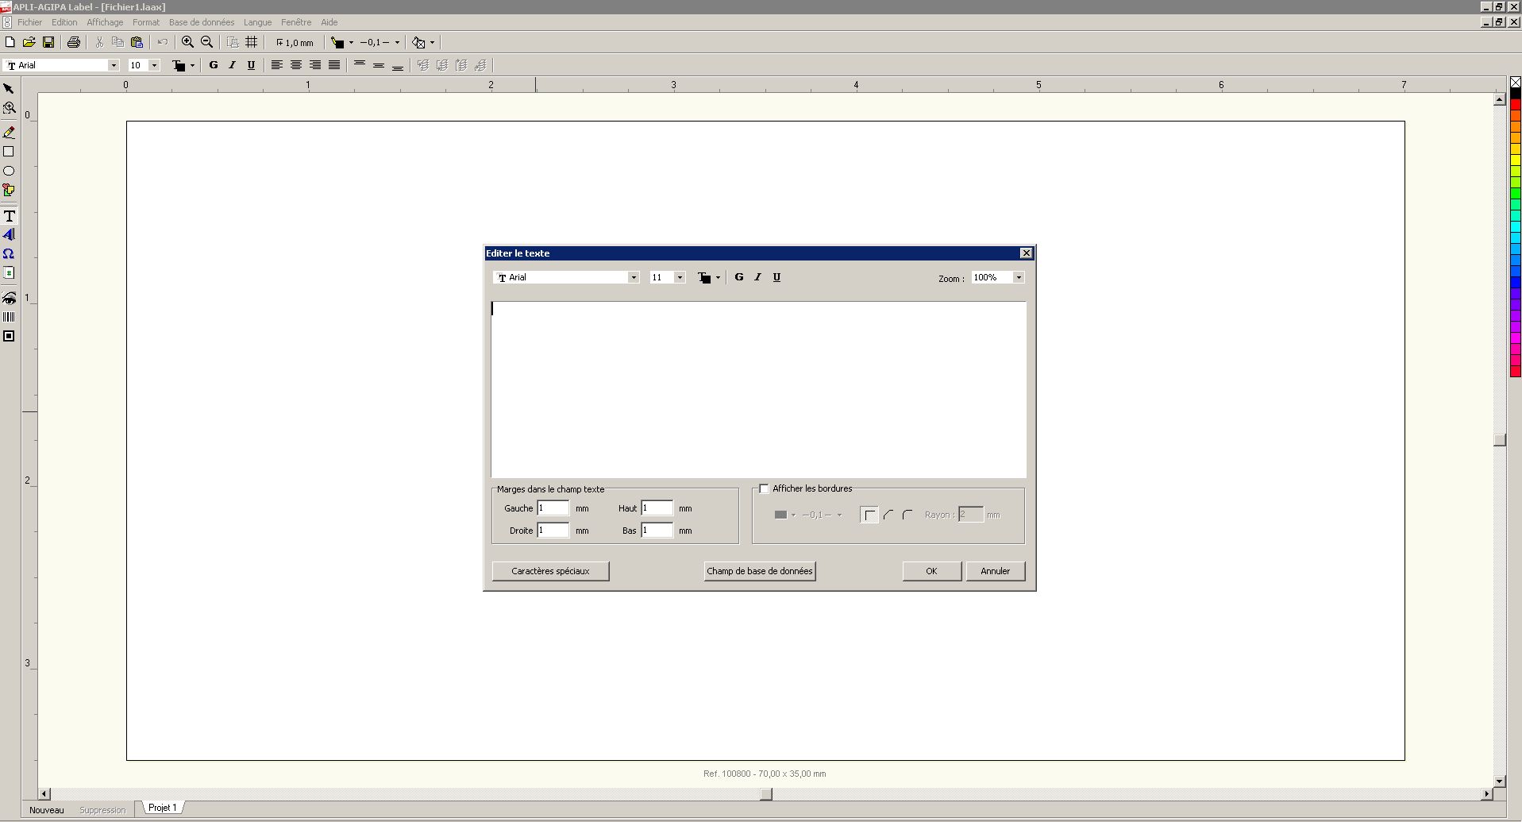Click the zoom out magnifier
The height and width of the screenshot is (822, 1522).
tap(207, 42)
